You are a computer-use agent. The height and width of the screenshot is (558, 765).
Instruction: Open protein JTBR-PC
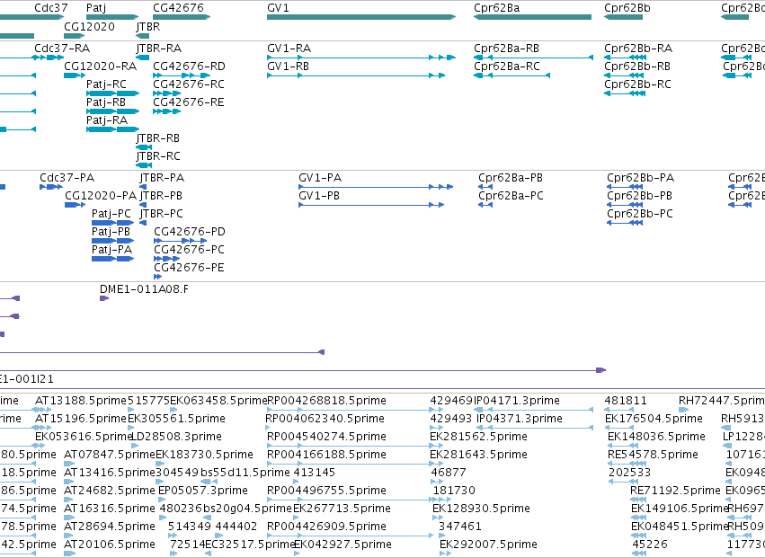pos(162,214)
